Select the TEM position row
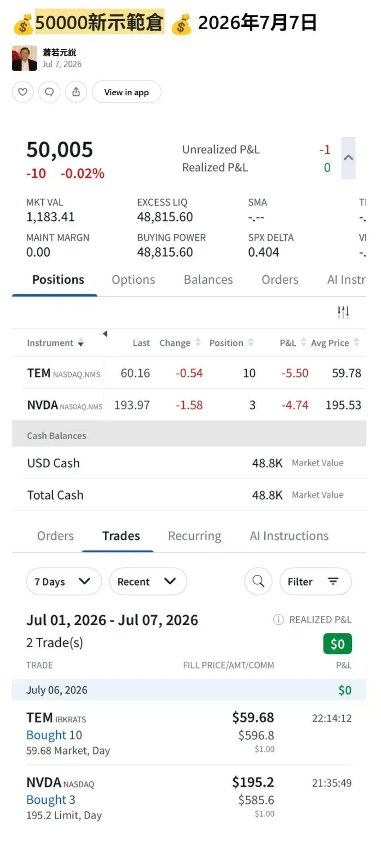Image resolution: width=381 pixels, height=846 pixels. point(193,373)
